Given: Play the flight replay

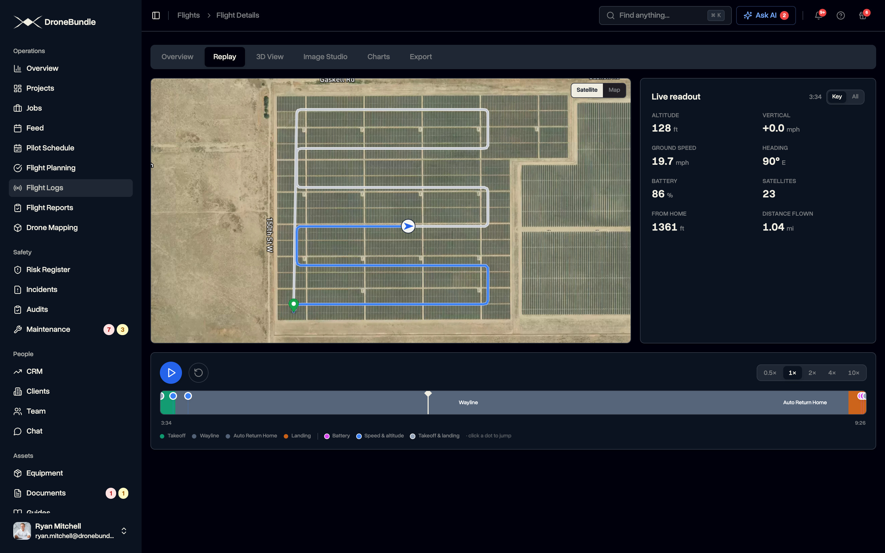Looking at the screenshot, I should tap(171, 373).
